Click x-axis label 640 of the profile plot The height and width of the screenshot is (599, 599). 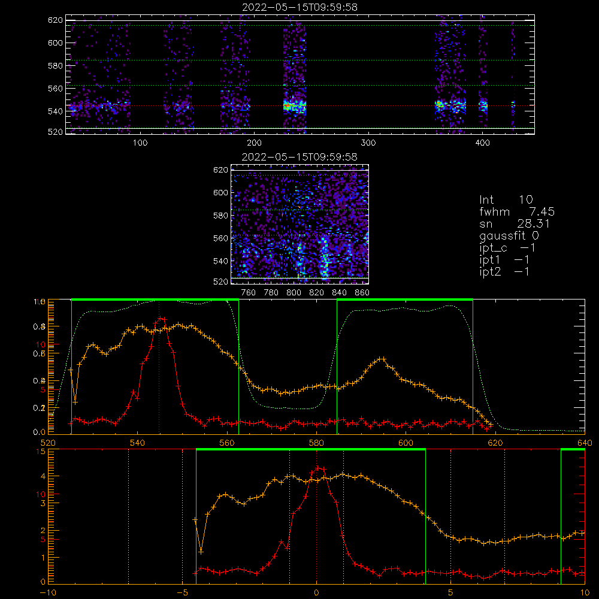pos(585,443)
